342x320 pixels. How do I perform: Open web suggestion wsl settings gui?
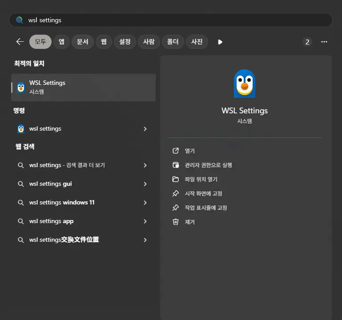coord(83,184)
